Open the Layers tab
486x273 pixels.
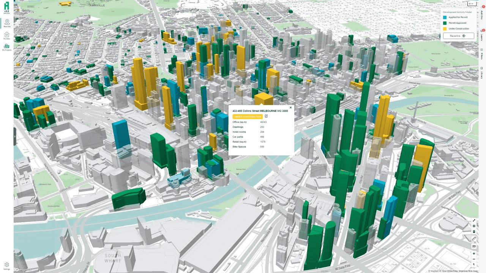(x=482, y=36)
